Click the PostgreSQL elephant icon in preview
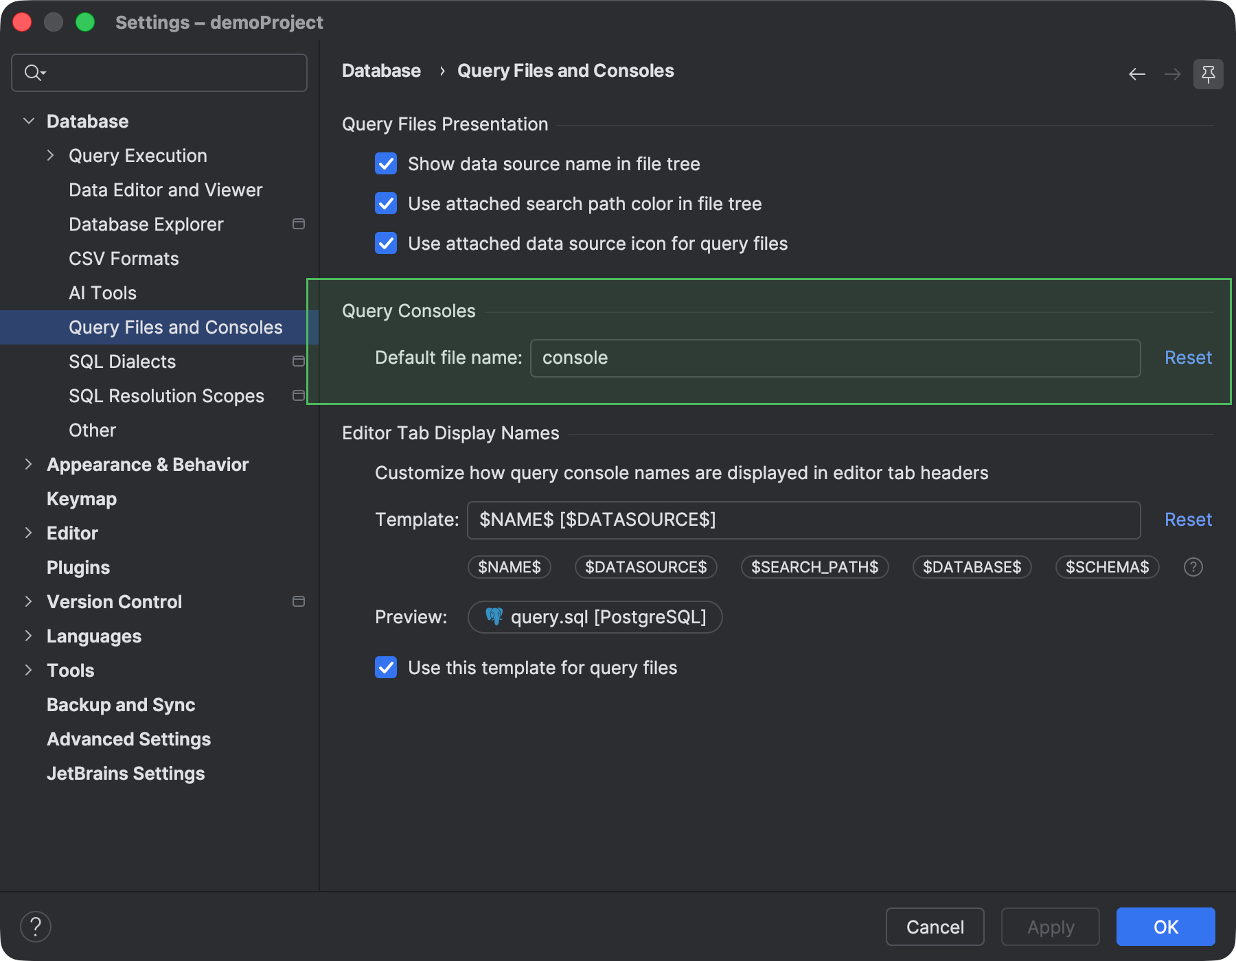The height and width of the screenshot is (961, 1236). [x=494, y=616]
